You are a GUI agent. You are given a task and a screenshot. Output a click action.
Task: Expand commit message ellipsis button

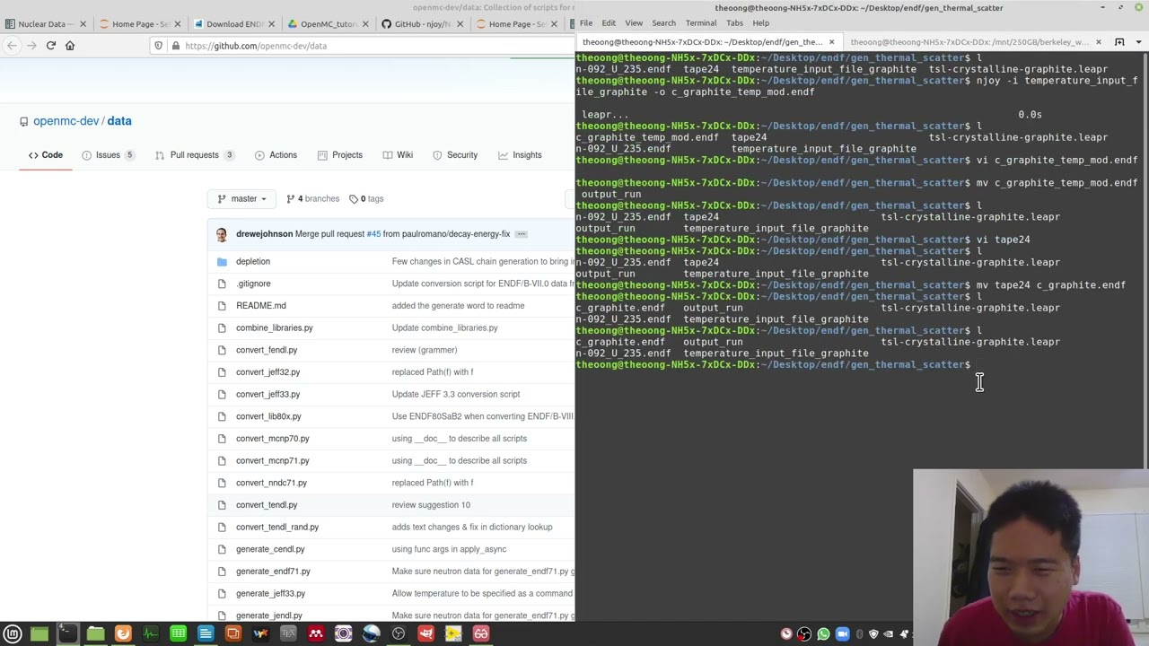(x=521, y=234)
